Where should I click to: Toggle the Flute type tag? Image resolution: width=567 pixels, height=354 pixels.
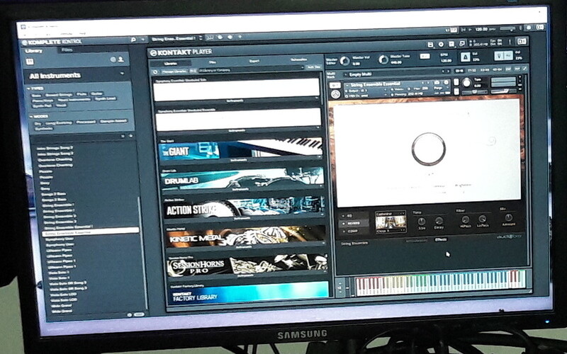[82, 94]
